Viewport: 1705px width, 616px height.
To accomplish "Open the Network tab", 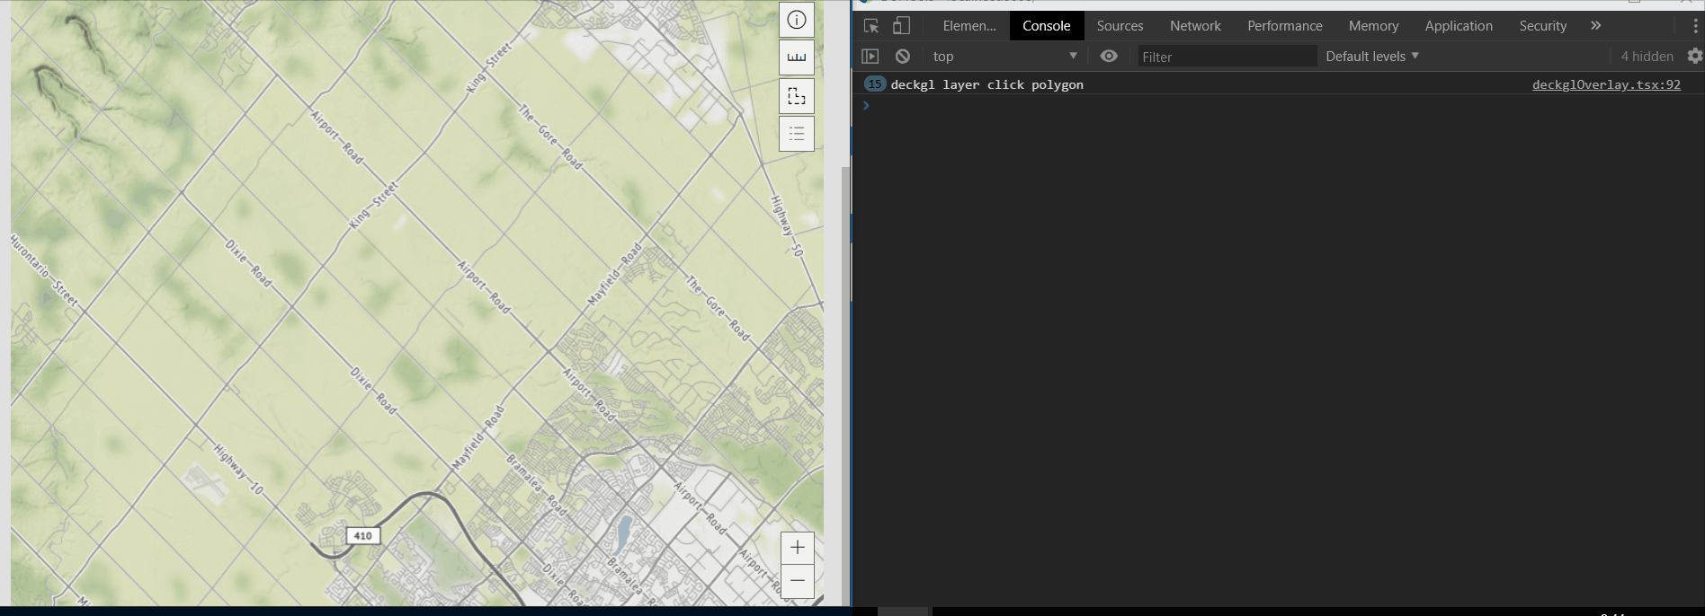I will pos(1195,26).
